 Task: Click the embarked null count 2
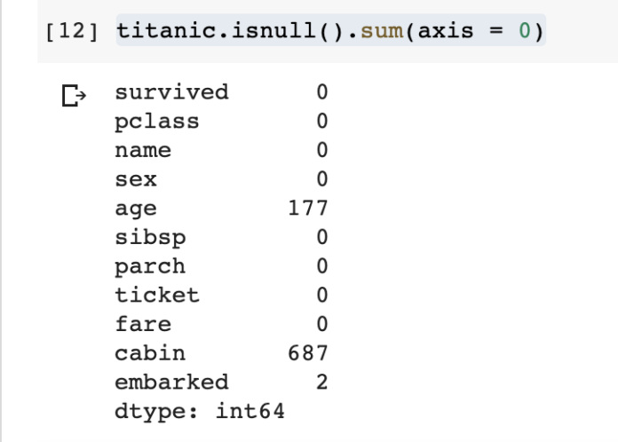click(322, 383)
